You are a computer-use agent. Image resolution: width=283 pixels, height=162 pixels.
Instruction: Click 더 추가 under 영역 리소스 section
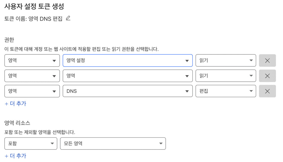[15, 156]
